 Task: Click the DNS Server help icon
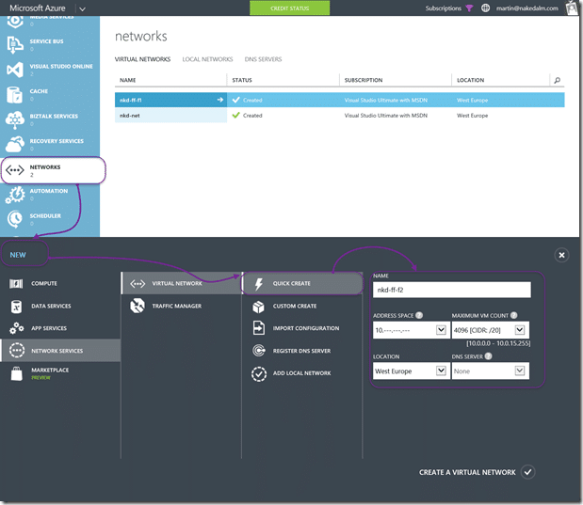(488, 356)
